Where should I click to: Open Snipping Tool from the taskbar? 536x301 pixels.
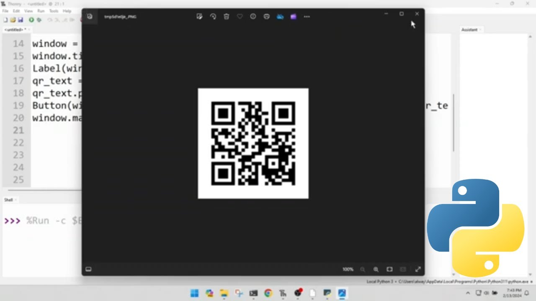click(239, 293)
